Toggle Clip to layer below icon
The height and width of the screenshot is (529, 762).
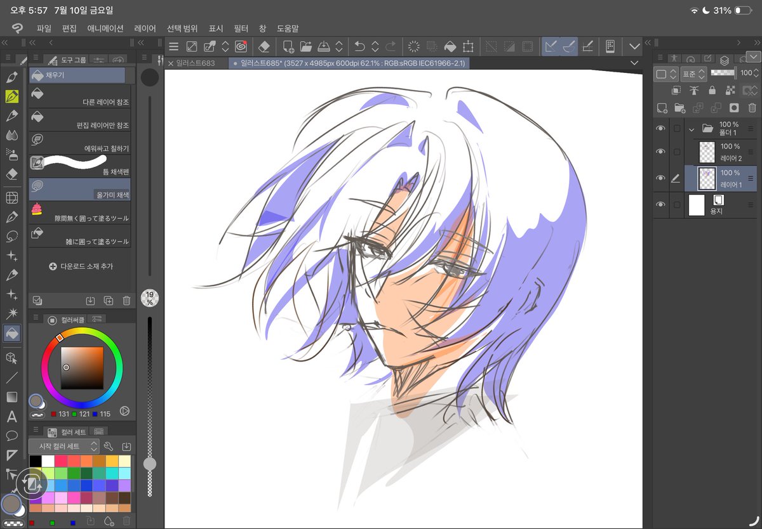677,91
